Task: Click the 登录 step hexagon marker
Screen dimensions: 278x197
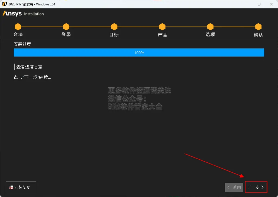Action: coord(66,27)
